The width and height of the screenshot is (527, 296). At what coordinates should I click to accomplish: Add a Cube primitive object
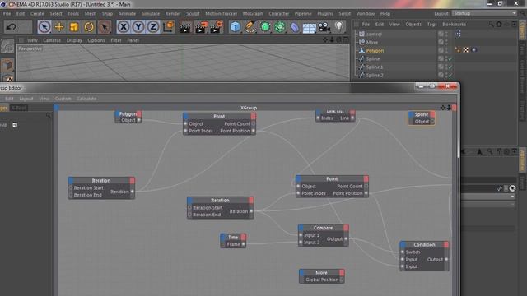click(236, 27)
